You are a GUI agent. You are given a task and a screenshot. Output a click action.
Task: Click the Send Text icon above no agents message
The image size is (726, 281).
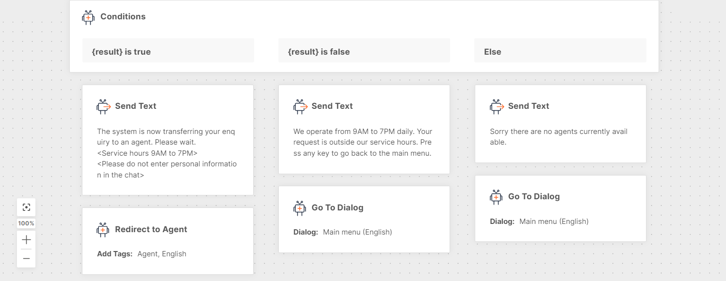[497, 106]
